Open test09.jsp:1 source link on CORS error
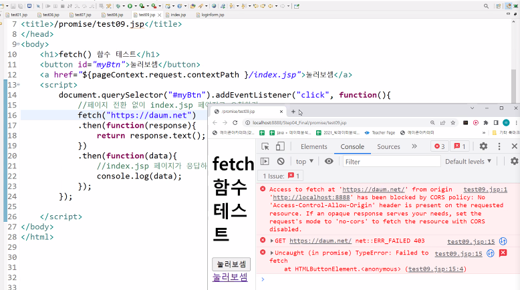 click(x=485, y=189)
